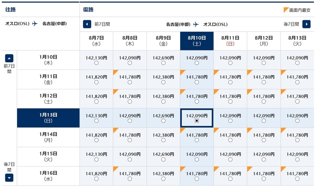The image size is (315, 188).
Task: Select Jan 11 outbound with Aug 11 return
Action: pos(230,82)
